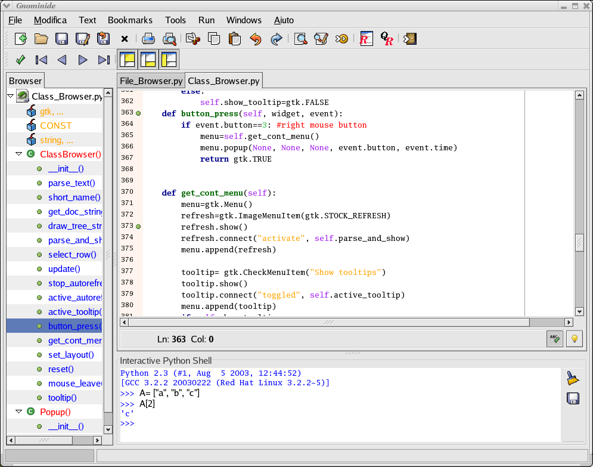Click the undo arrow icon

point(256,39)
